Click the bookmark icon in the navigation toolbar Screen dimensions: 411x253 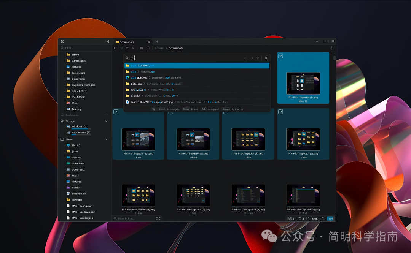tap(148, 48)
